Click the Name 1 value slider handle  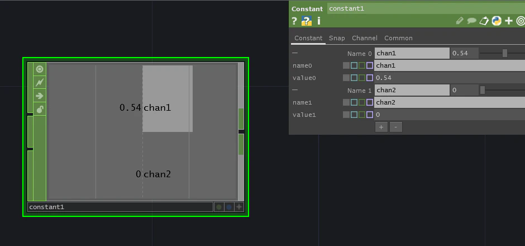pyautogui.click(x=483, y=90)
